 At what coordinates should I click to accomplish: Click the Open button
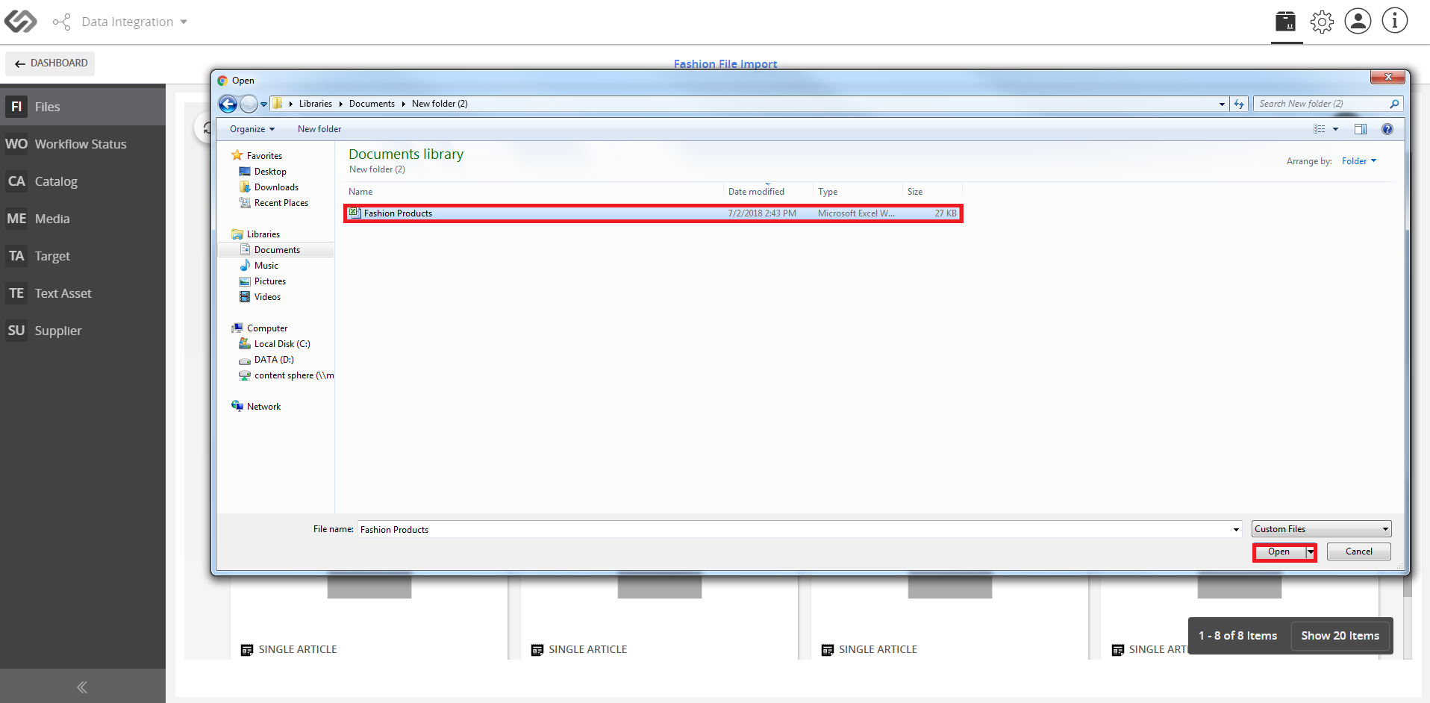pyautogui.click(x=1279, y=552)
